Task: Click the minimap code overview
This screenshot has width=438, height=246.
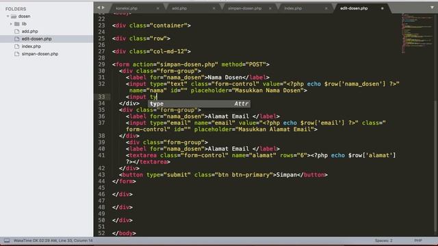Action: click(x=417, y=33)
